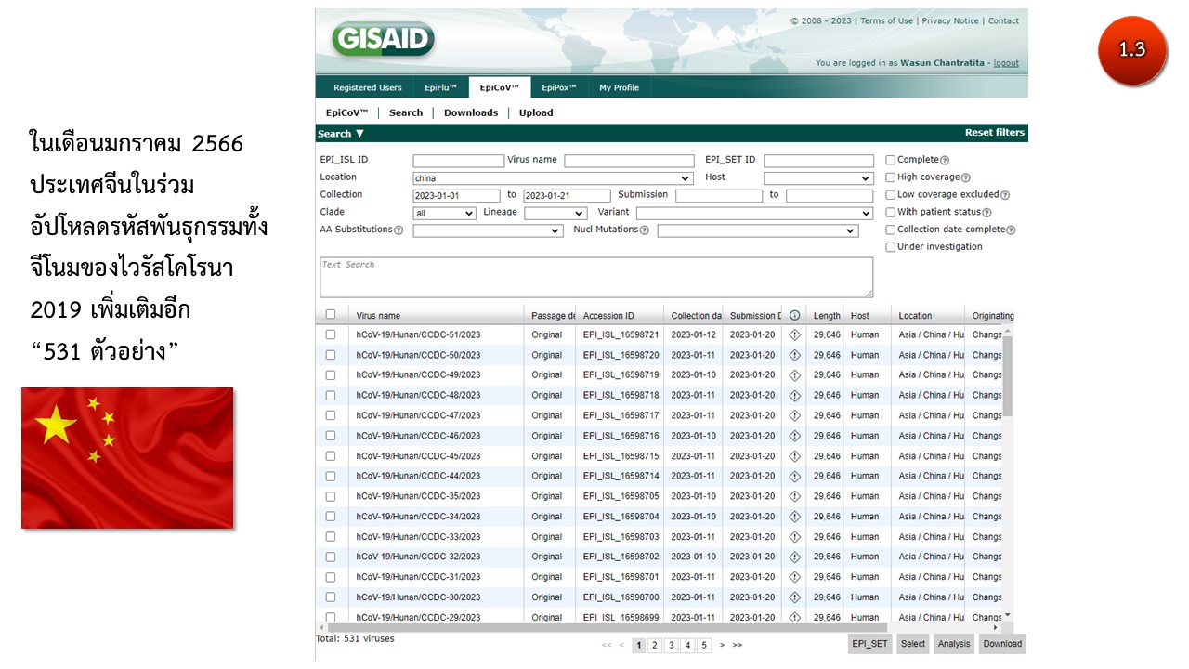Click the GISAID logo
Screen dimensions: 1189x669
[x=382, y=40]
